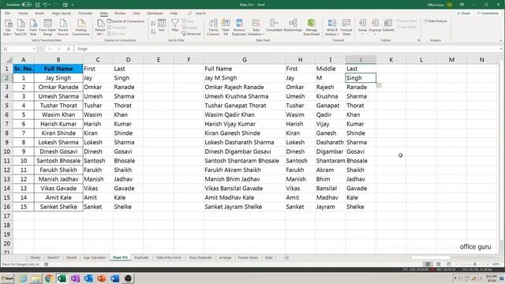Viewport: 505px width, 284px height.
Task: Click into the formula bar showing Singh
Action: point(288,49)
